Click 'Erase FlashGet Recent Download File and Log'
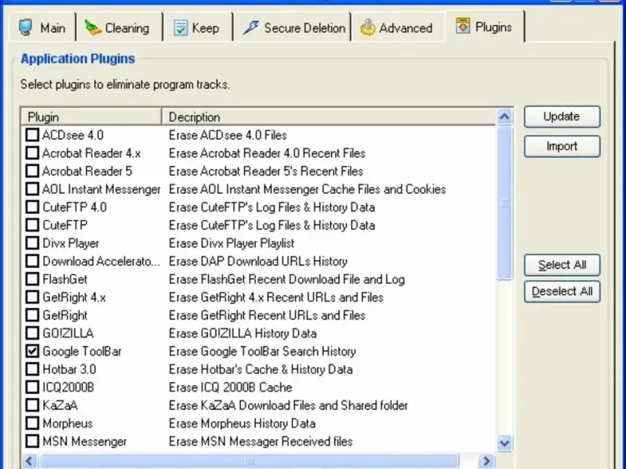The height and width of the screenshot is (469, 626). coord(286,279)
